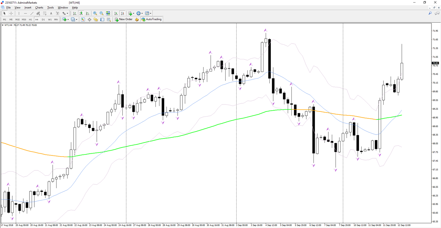Viewport: 441px width, 228px height.
Task: Tile the chart windows
Action: pyautogui.click(x=108, y=13)
